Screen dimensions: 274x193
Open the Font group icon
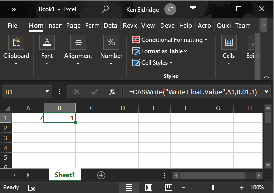(47, 42)
